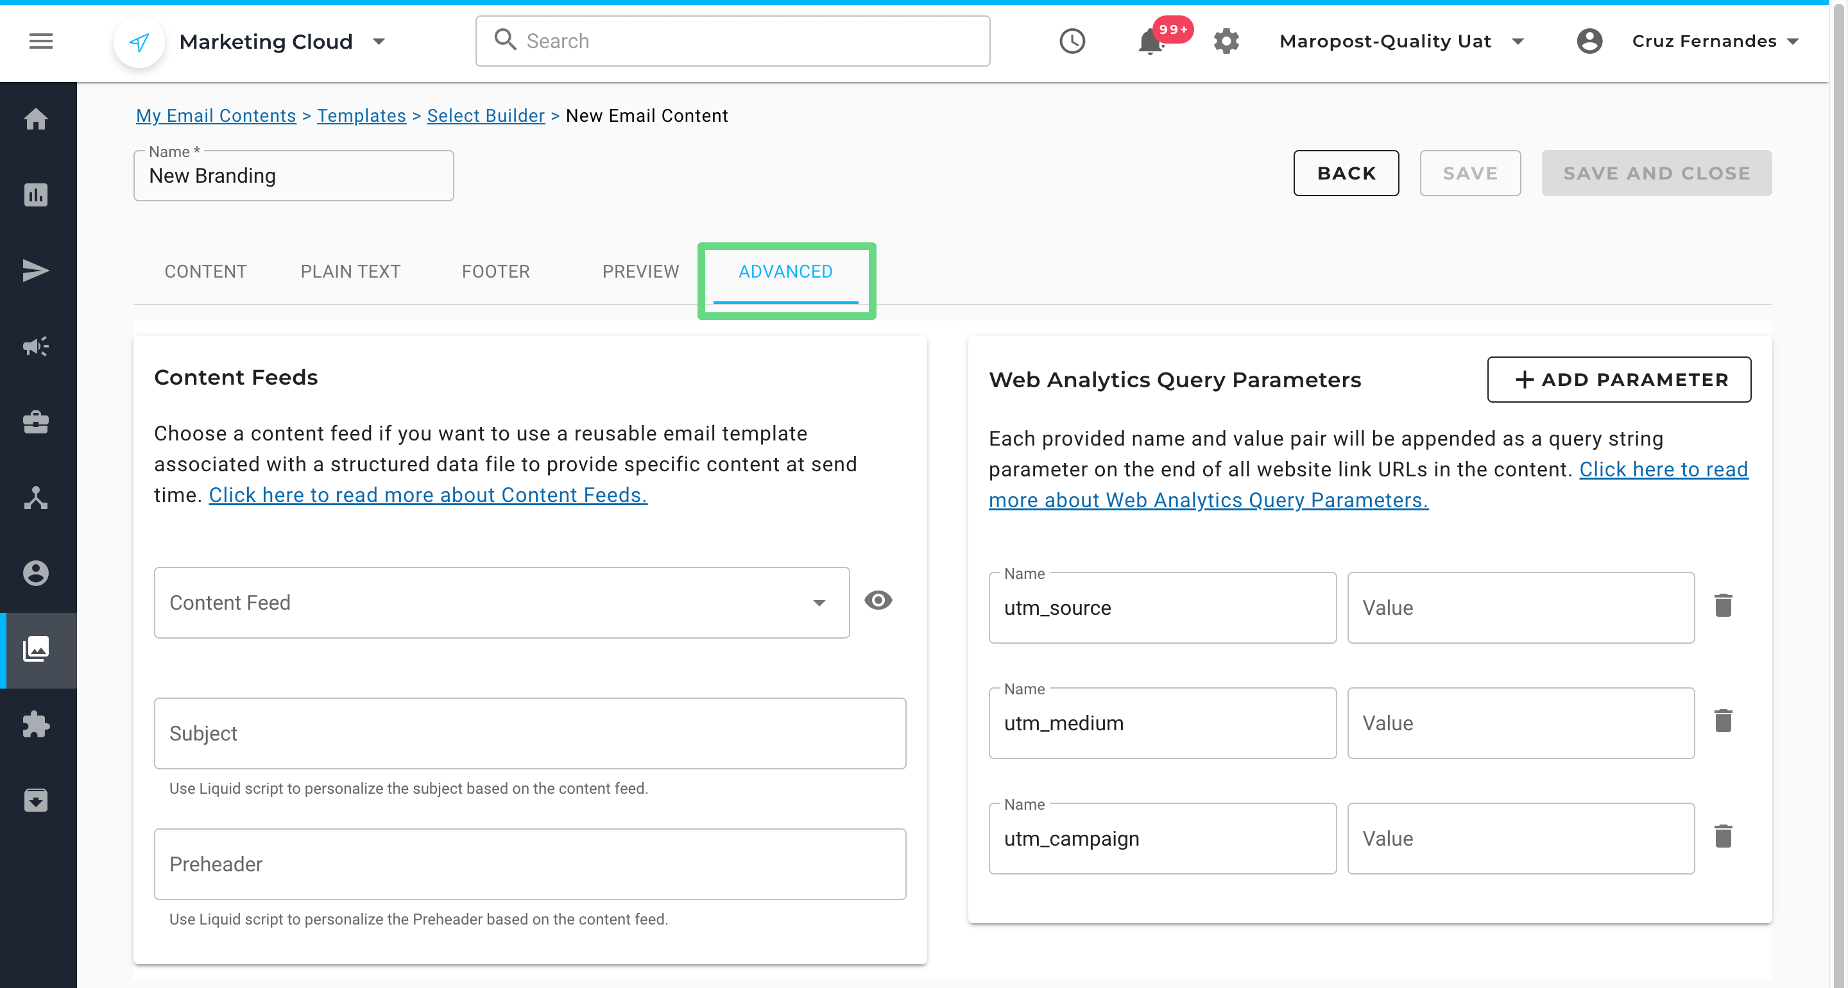Click the ADD PARAMETER button
Image resolution: width=1848 pixels, height=988 pixels.
1618,380
